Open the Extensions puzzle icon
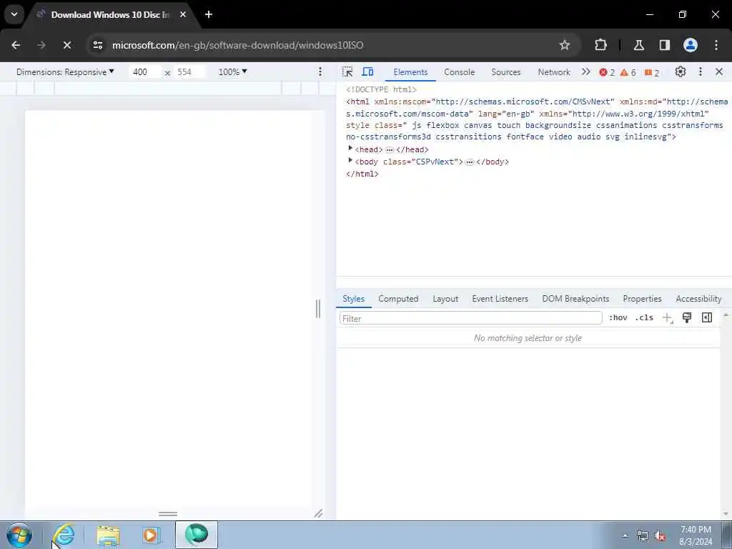 600,45
